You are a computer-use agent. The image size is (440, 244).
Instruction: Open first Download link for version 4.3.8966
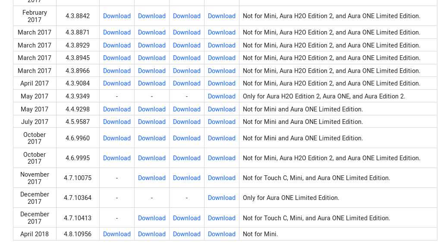(x=117, y=71)
